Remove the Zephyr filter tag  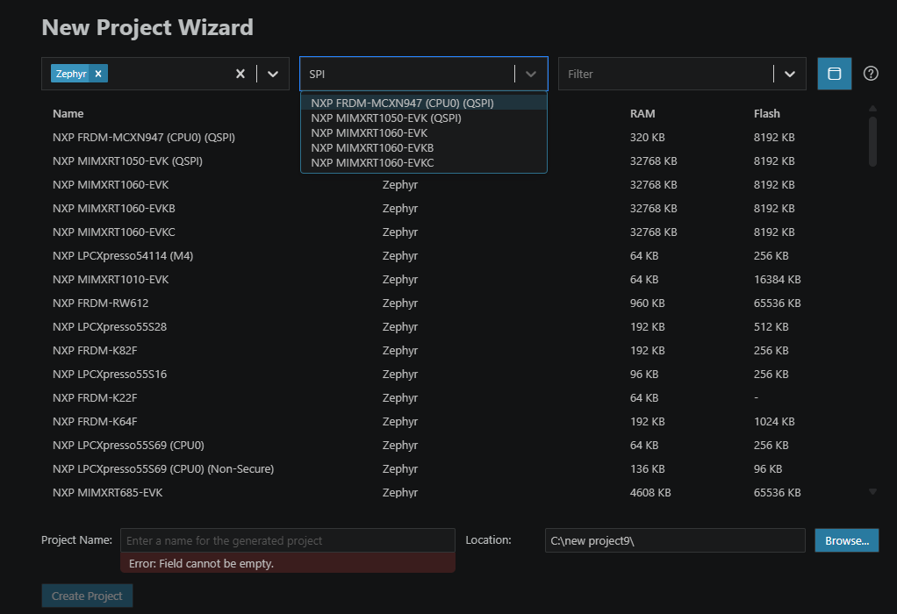click(98, 74)
